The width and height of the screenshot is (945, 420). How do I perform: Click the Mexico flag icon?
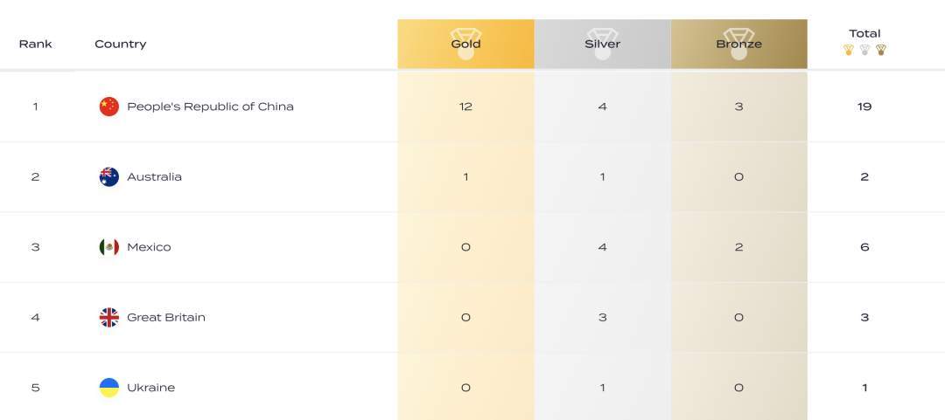point(108,247)
